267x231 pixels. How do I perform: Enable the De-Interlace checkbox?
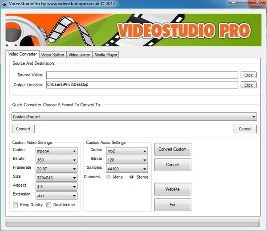[x=49, y=205]
